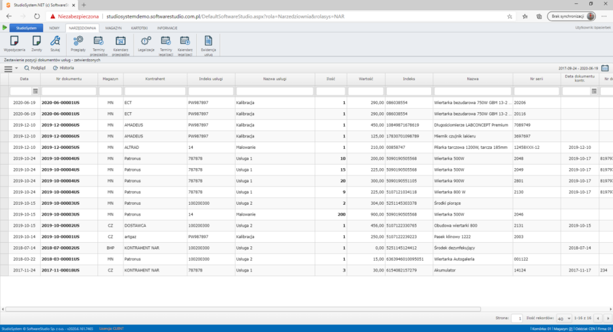Screen dimensions: 613x332
Task: Sort by Nr dokumentu column header
Action: 69,79
